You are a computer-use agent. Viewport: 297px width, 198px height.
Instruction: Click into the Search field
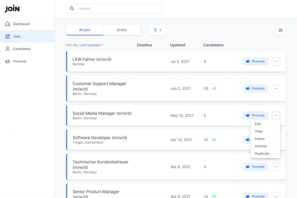coord(119,9)
